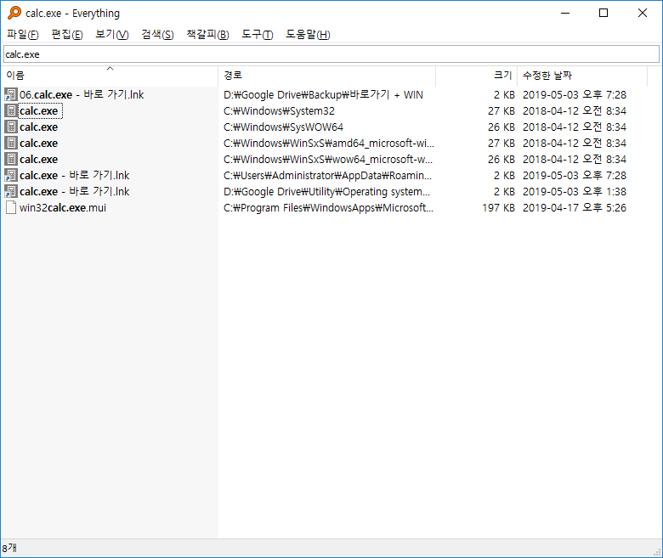The width and height of the screenshot is (663, 558).
Task: Click path C:₩Windows₩SysWOW64
Action: click(283, 127)
